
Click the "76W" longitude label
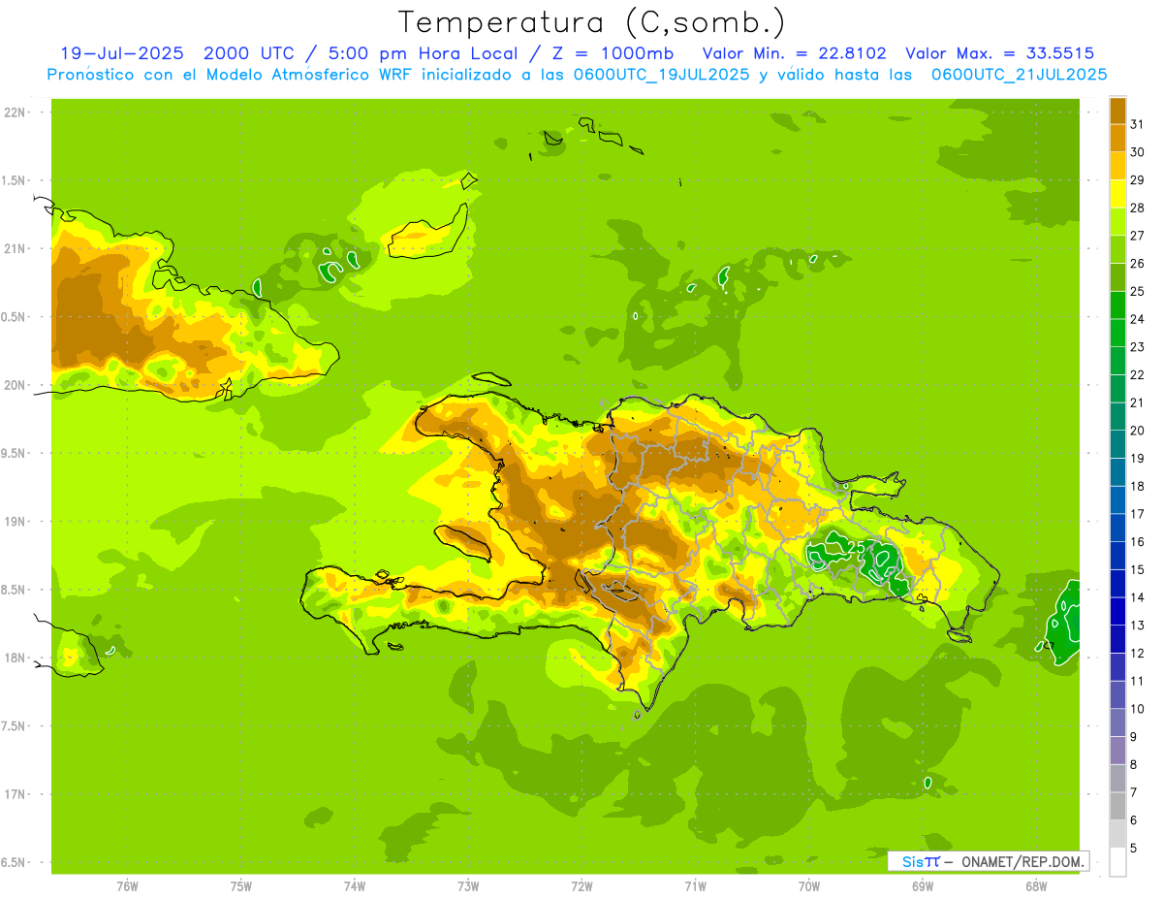click(127, 886)
